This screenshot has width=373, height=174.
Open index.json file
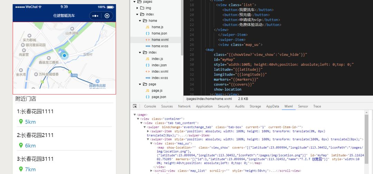159,65
